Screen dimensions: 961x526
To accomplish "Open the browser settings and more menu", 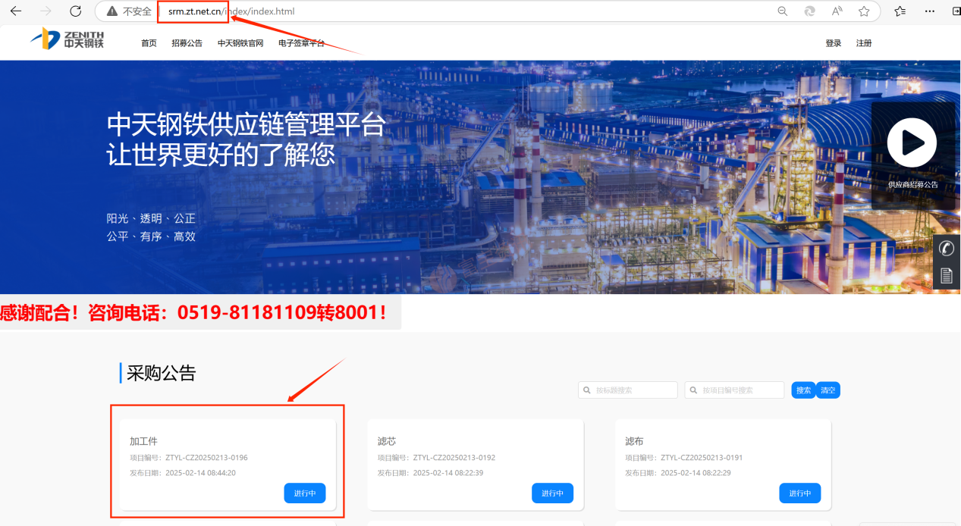I will (x=930, y=11).
